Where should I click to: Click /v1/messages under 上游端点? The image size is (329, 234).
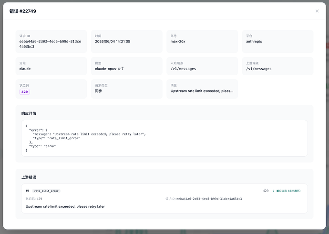pos(259,69)
